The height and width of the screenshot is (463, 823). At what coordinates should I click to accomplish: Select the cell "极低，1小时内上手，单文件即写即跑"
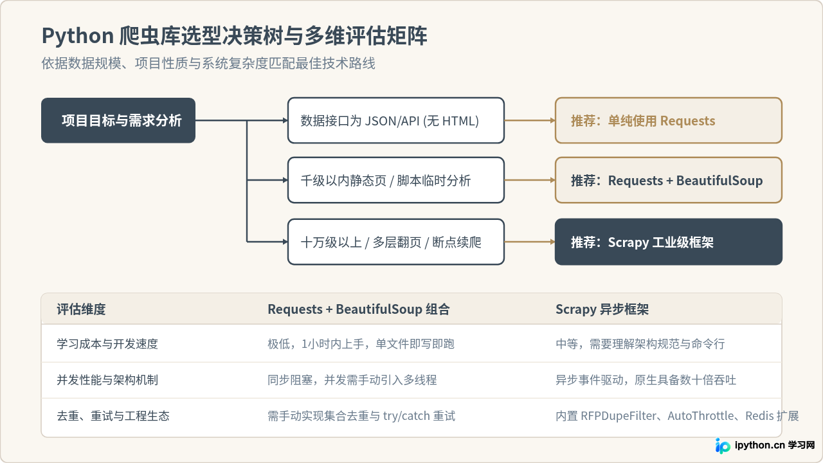(x=361, y=344)
